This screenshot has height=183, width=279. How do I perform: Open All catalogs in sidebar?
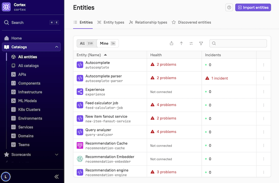click(28, 66)
